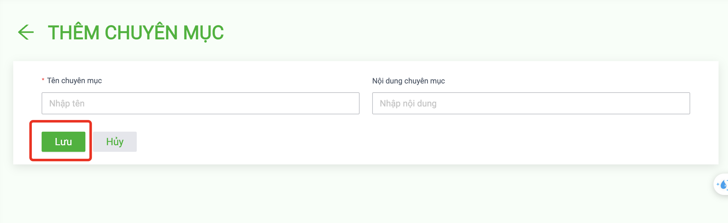Select the category content text box
Viewport: 728px width, 223px height.
coord(531,103)
